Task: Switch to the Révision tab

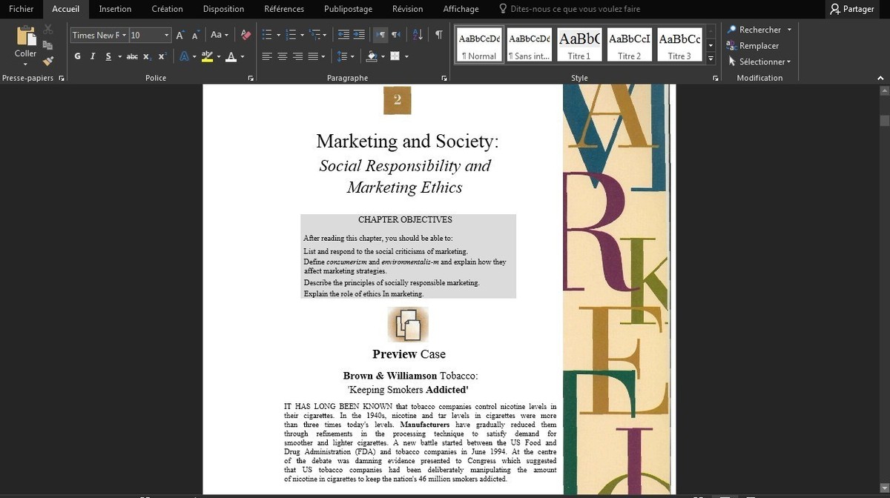Action: point(407,9)
